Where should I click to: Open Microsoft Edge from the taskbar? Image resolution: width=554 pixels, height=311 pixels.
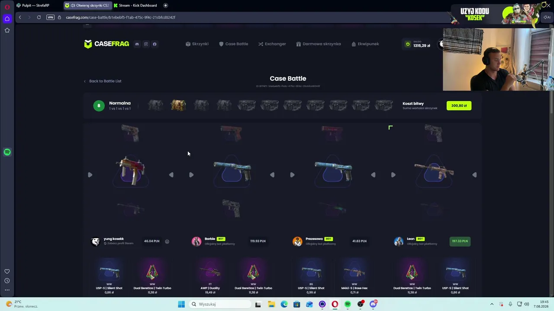click(284, 304)
